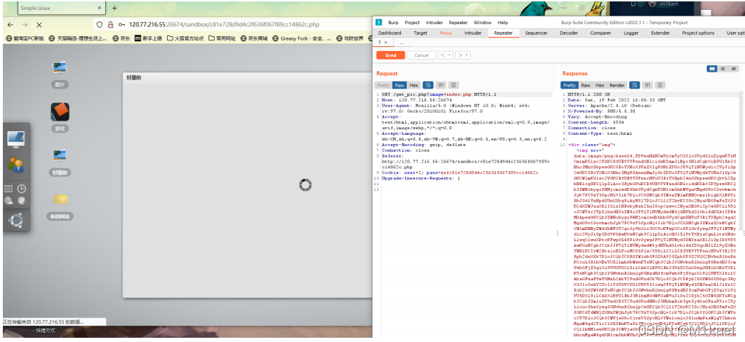The height and width of the screenshot is (342, 745).
Task: Open the 图片 desktop icon
Action: pos(60,68)
